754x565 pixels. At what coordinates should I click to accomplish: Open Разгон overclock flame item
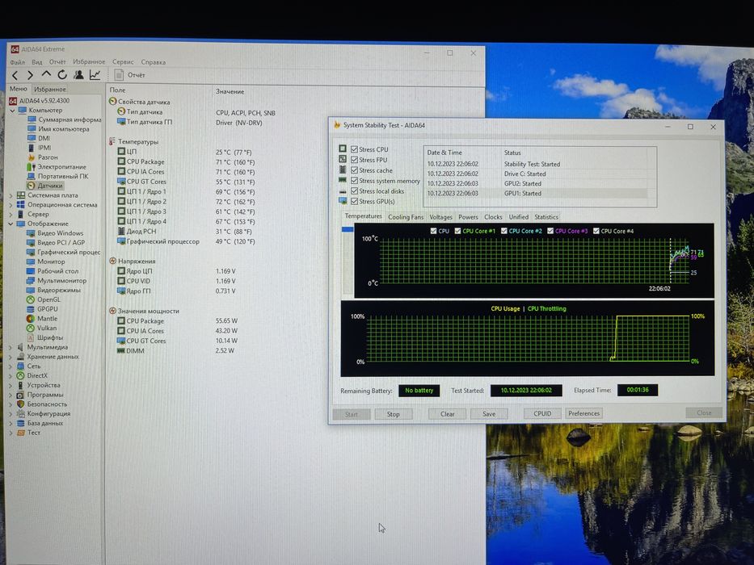[x=43, y=157]
